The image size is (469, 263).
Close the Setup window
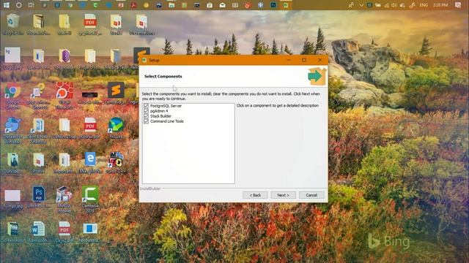(x=320, y=60)
